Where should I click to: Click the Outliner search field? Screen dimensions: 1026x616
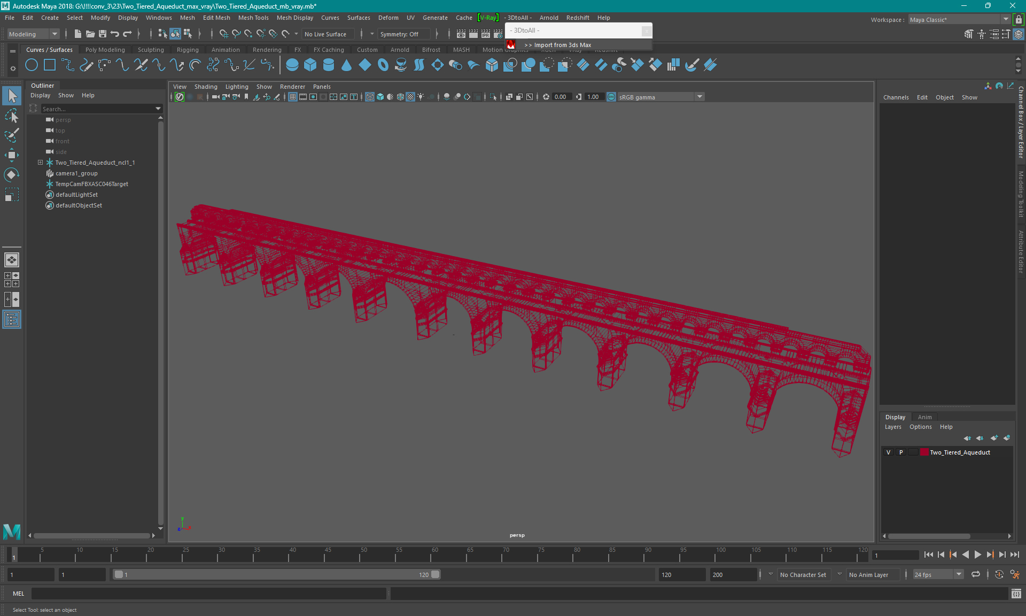click(x=97, y=109)
